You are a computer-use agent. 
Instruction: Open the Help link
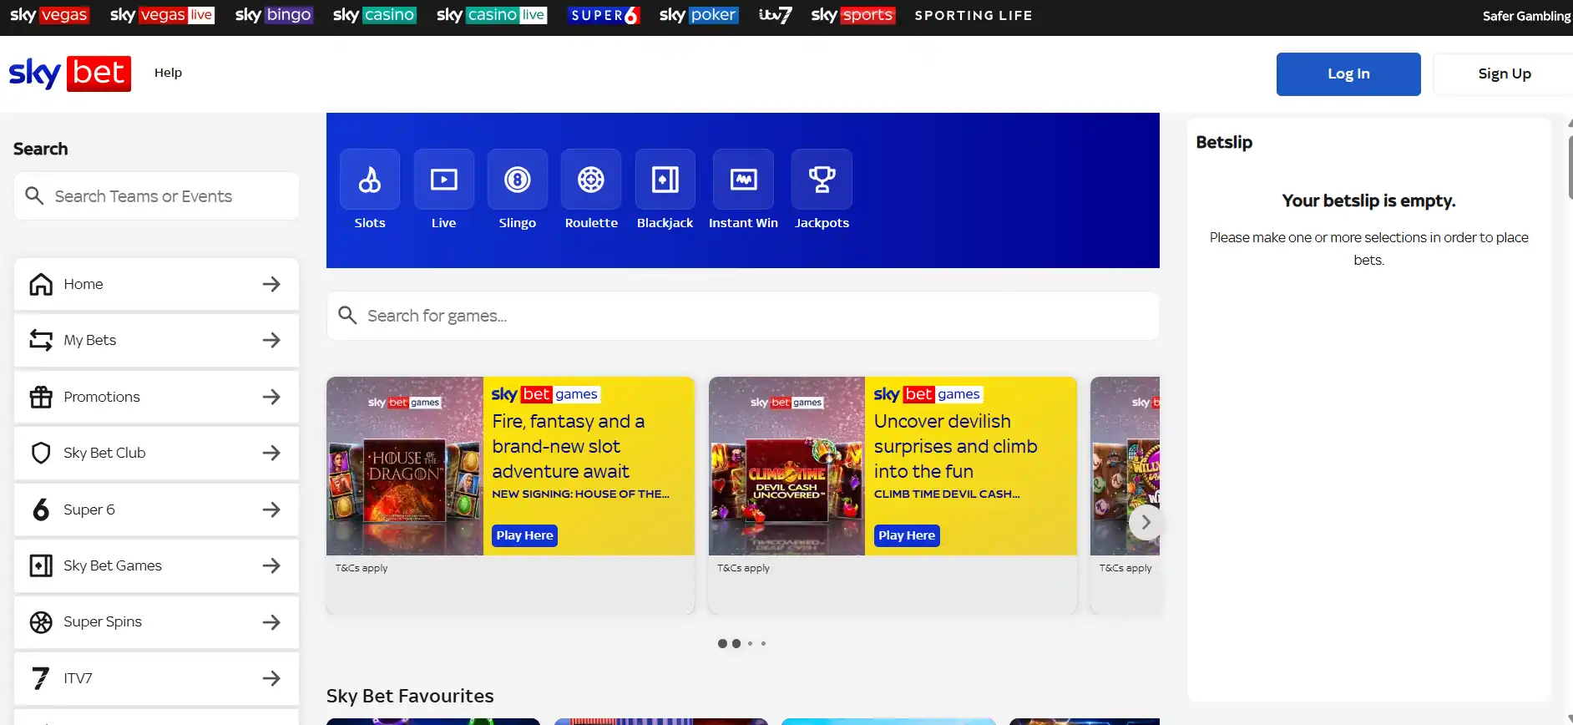click(168, 73)
